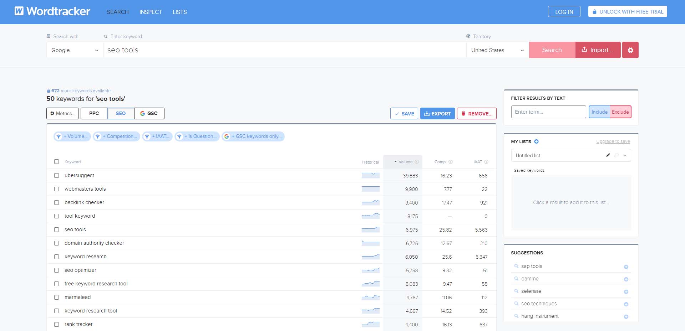The image size is (685, 331).
Task: Show Volume column info icon
Action: click(417, 162)
